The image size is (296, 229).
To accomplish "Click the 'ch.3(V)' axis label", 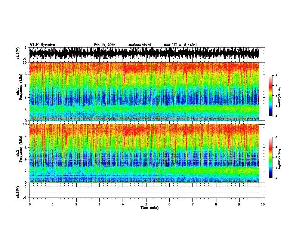I will (x=18, y=192).
